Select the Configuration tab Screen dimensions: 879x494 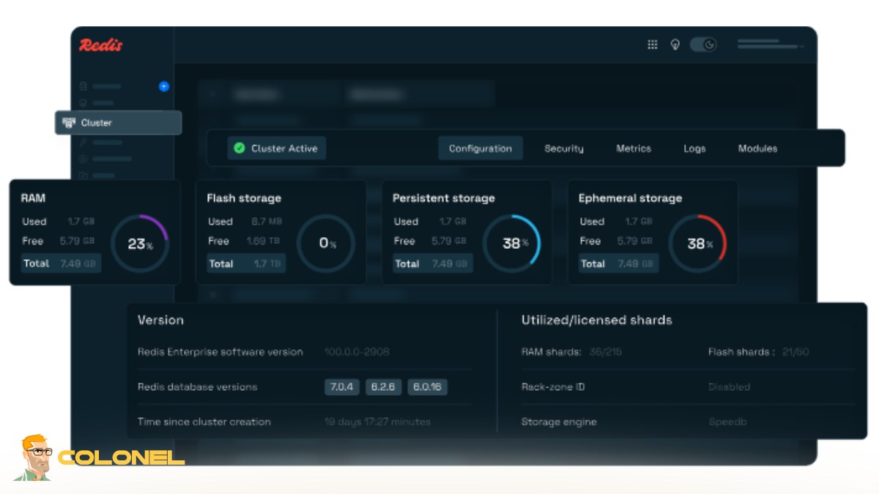pyautogui.click(x=480, y=148)
